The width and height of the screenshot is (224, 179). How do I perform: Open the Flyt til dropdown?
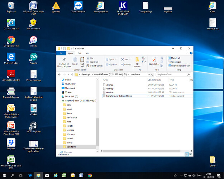(x=111, y=59)
